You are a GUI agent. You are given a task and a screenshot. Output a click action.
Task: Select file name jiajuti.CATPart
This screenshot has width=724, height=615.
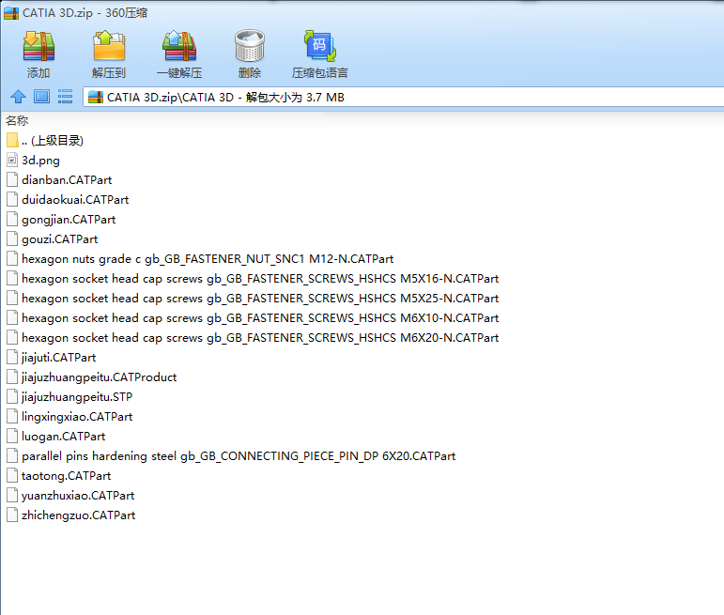coord(58,358)
